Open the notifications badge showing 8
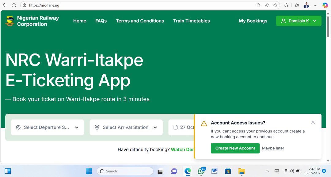This screenshot has width=331, height=177. click(324, 171)
